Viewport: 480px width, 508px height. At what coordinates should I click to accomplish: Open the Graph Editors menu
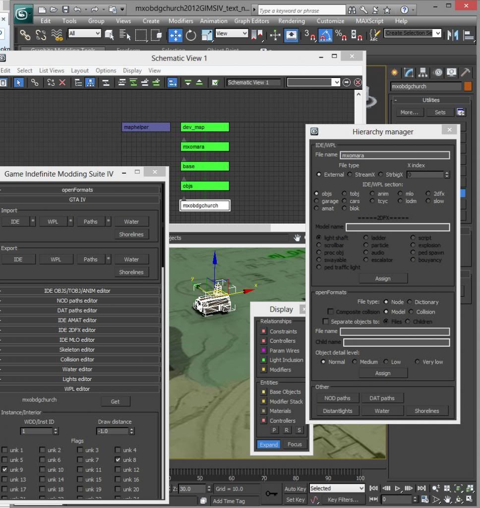coord(252,21)
